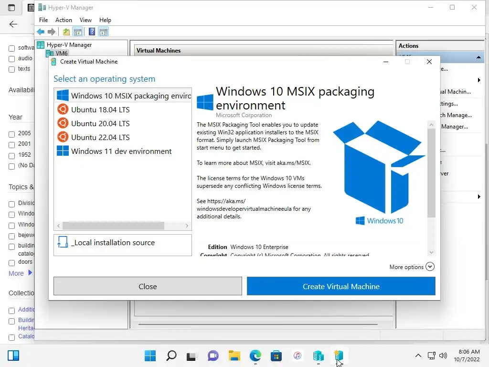This screenshot has height=367, width=489.
Task: Tick the 1952 year filter checkbox
Action: pos(12,156)
